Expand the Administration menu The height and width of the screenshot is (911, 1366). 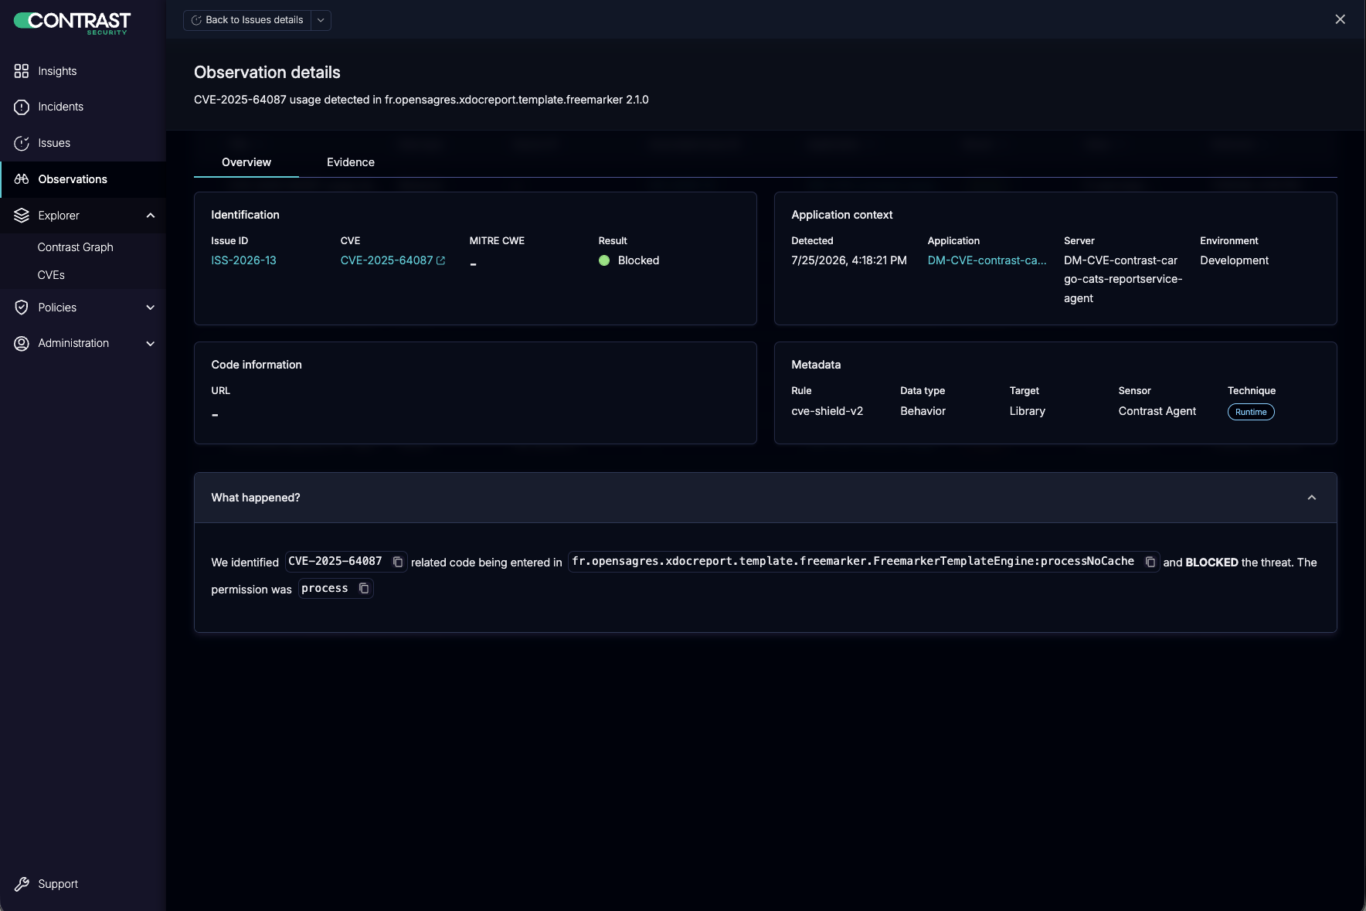pyautogui.click(x=151, y=343)
